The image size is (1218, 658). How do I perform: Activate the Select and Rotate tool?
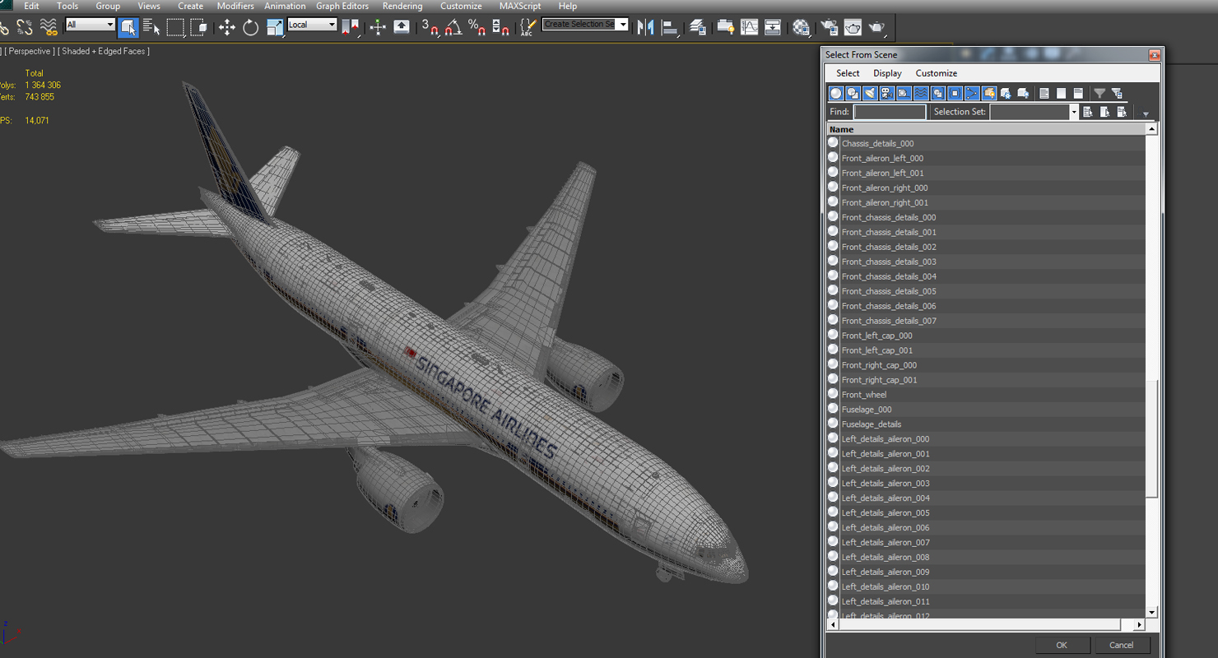pyautogui.click(x=250, y=27)
